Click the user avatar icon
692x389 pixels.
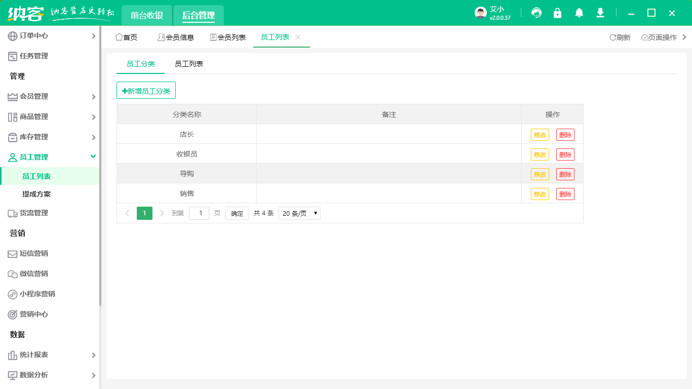tap(480, 13)
